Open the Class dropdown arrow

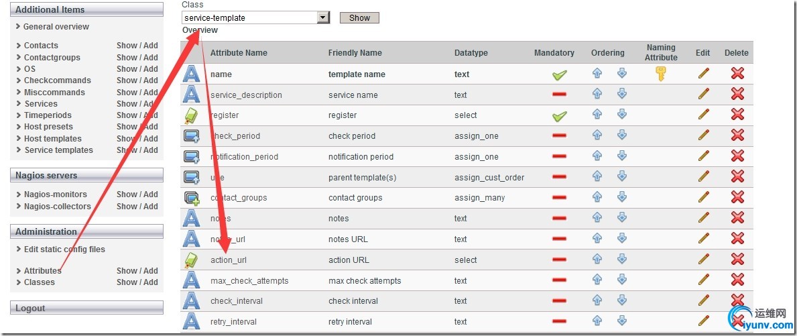[x=323, y=18]
